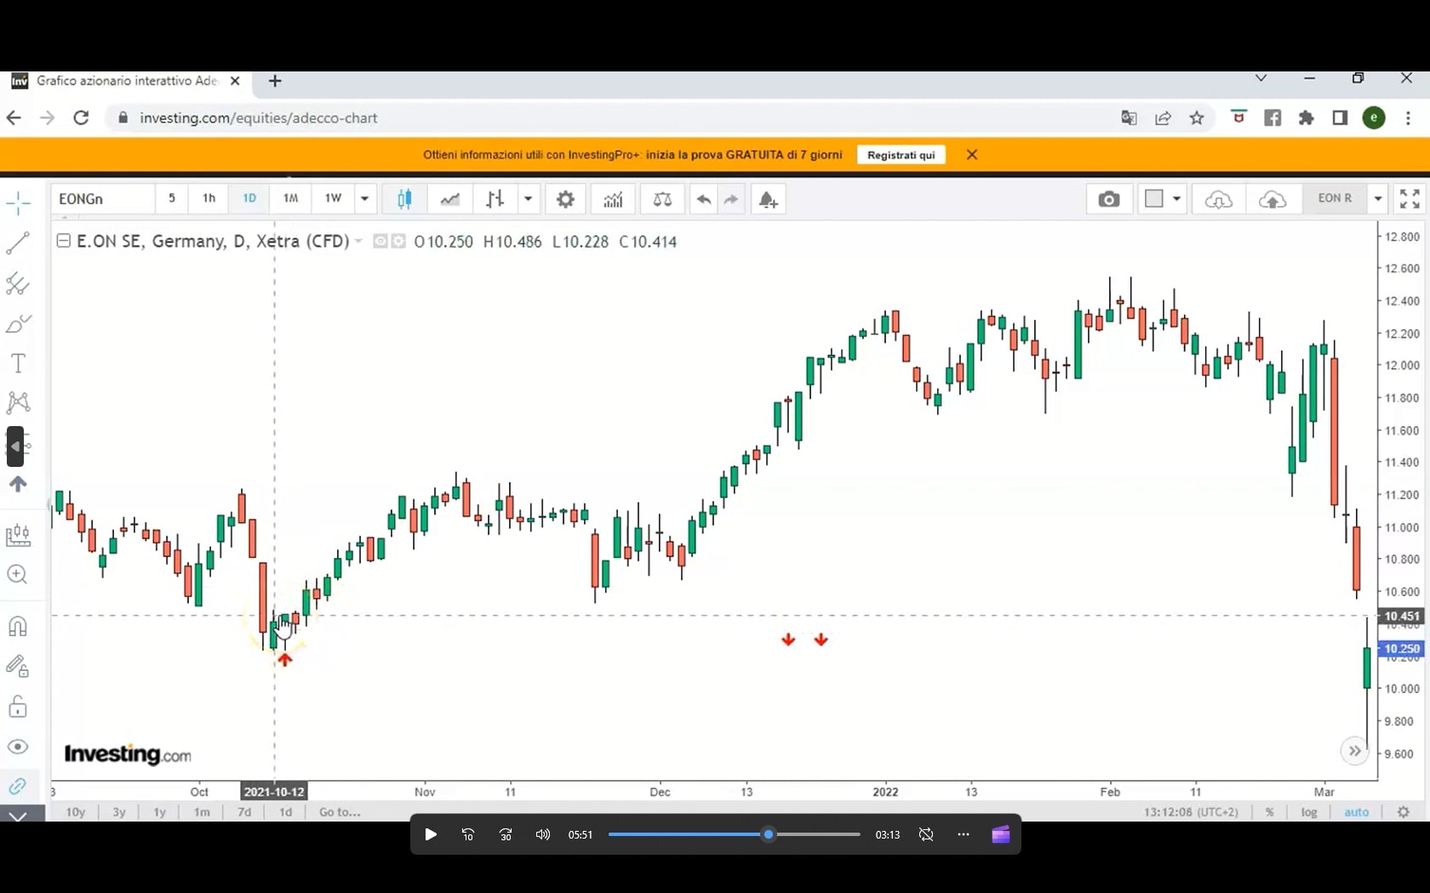Screen dimensions: 1430x893
Task: Set range to 10y
Action: pos(76,812)
